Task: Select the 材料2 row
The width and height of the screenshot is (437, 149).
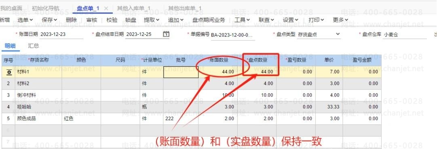Action: click(x=192, y=84)
